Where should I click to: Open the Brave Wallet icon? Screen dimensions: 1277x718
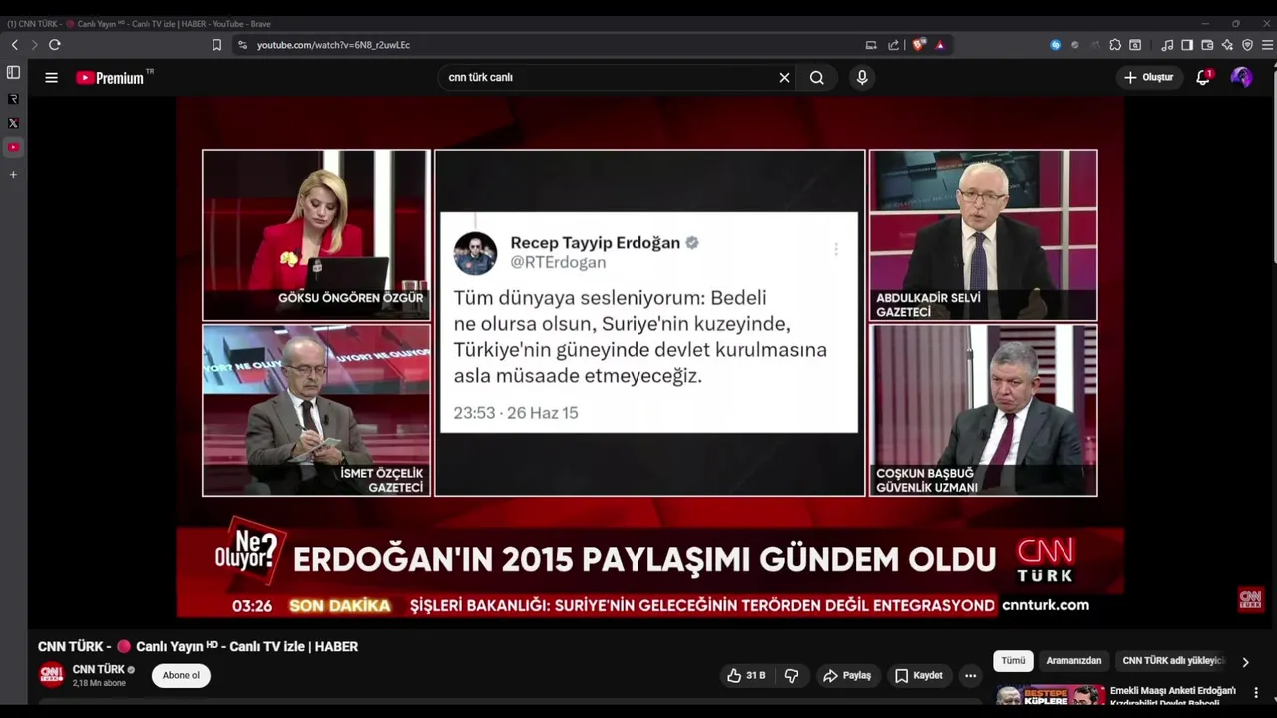[1207, 45]
